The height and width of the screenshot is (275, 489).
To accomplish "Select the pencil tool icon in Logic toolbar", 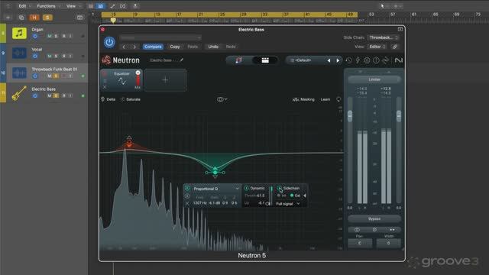I will pos(112,6).
